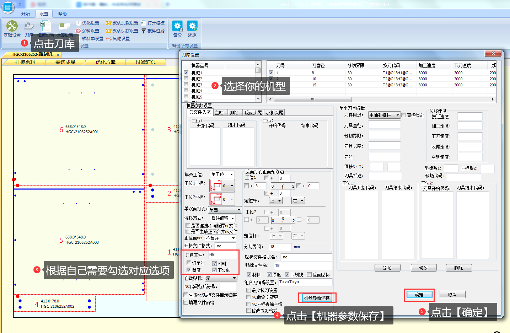Image resolution: width=510 pixels, height=333 pixels.
Task: Enable the 反面贴标 checkbox
Action: coord(310,275)
